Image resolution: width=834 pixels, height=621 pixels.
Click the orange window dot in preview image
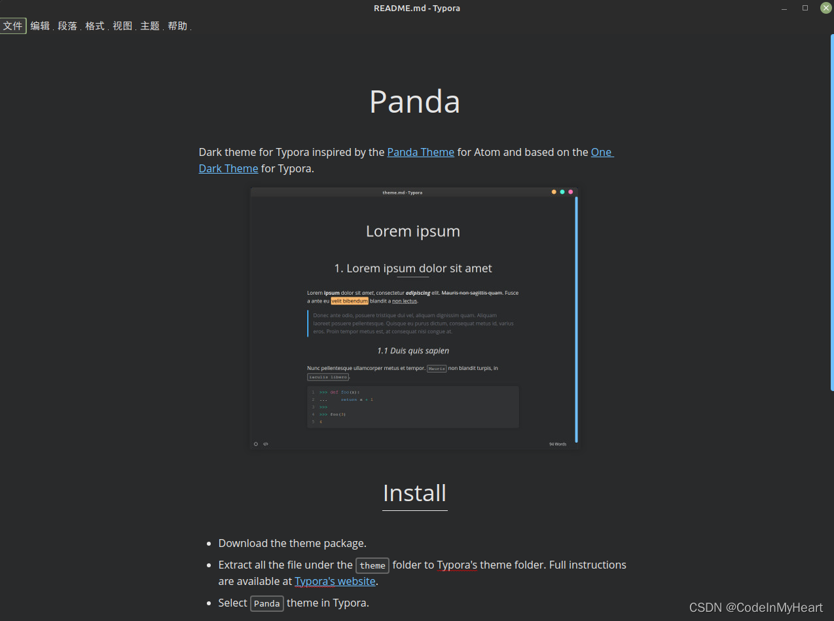point(554,192)
